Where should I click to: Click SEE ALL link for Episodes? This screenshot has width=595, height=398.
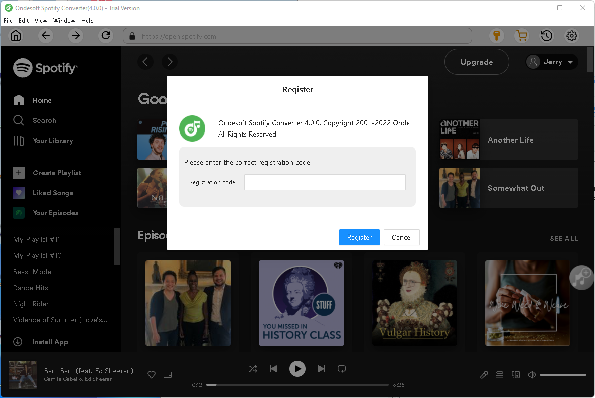pos(564,238)
